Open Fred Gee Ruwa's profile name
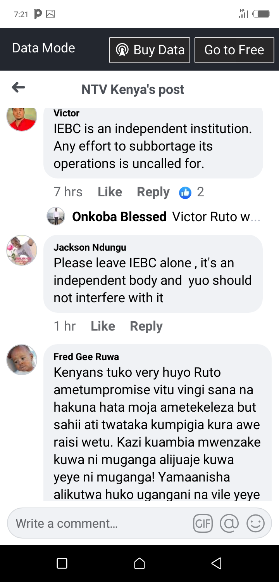Image resolution: width=279 pixels, height=582 pixels. coord(86,357)
